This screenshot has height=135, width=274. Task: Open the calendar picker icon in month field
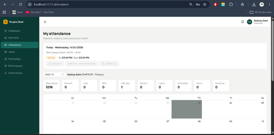pyautogui.click(x=63, y=75)
